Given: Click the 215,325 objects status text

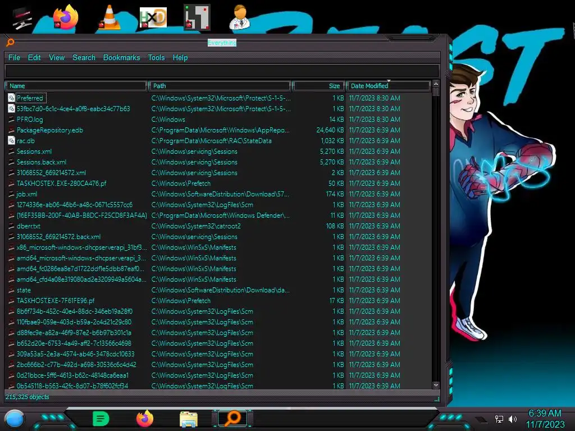Looking at the screenshot, I should pyautogui.click(x=27, y=397).
